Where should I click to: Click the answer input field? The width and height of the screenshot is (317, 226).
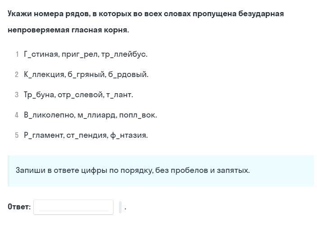(73, 207)
